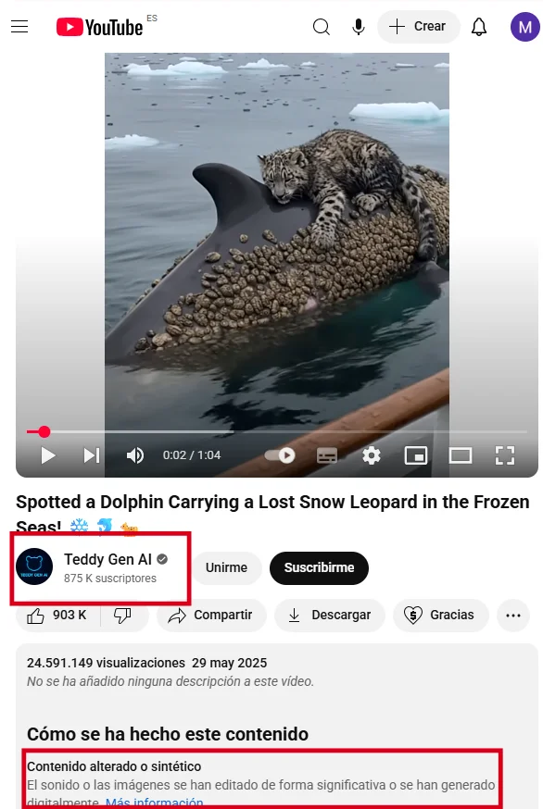Click the red progress bar scrubber
Viewport: 543px width, 809px height.
pyautogui.click(x=44, y=431)
